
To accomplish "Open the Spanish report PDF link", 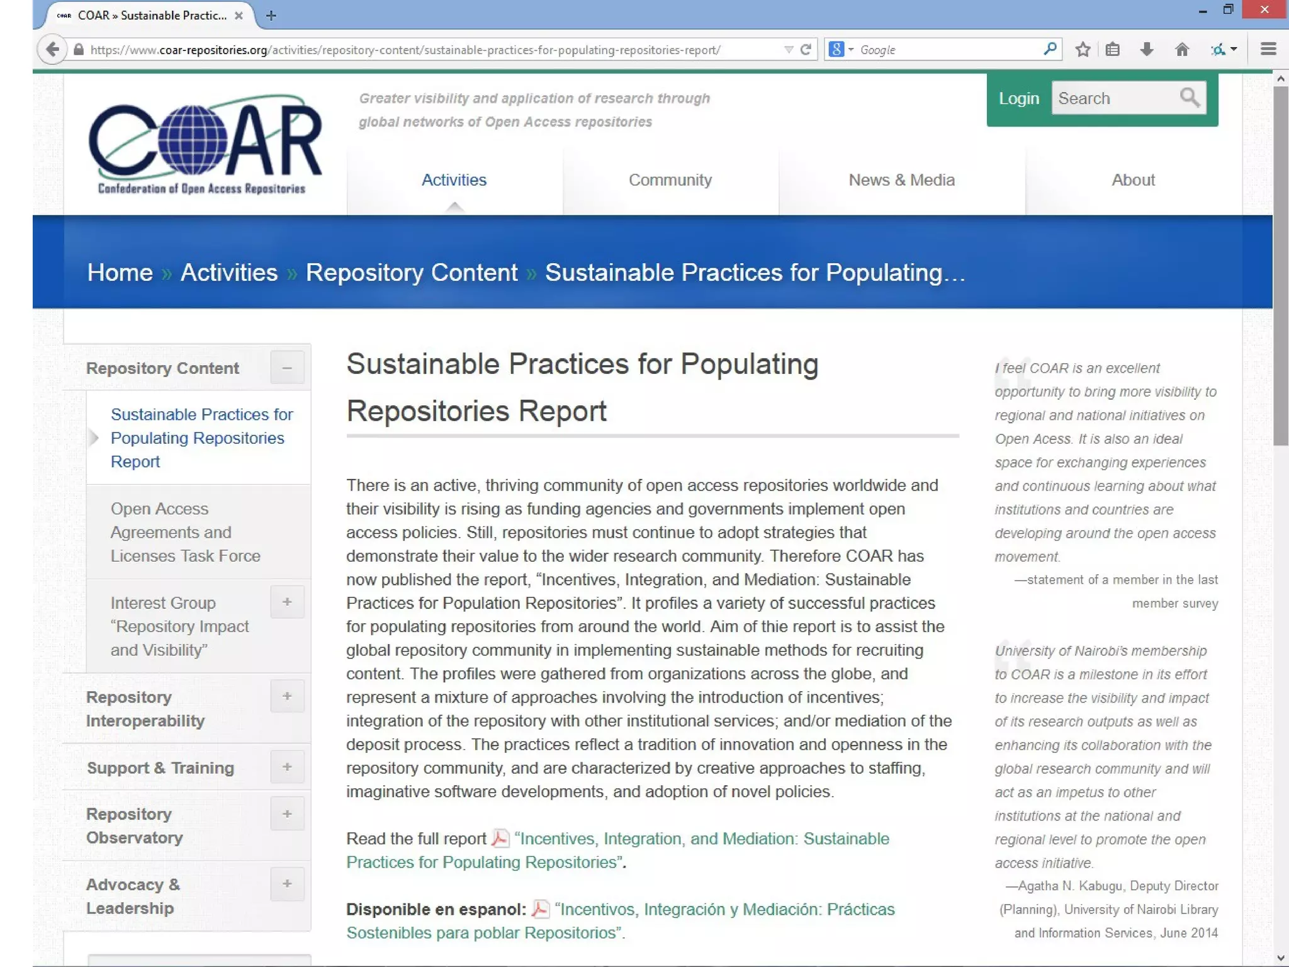I will click(x=724, y=910).
